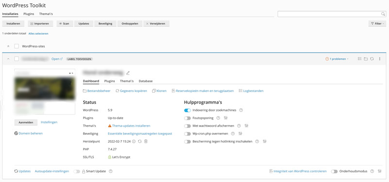Screen dimensions: 389x182
Task: Delete the restore point with trash icon
Action: coord(146,141)
